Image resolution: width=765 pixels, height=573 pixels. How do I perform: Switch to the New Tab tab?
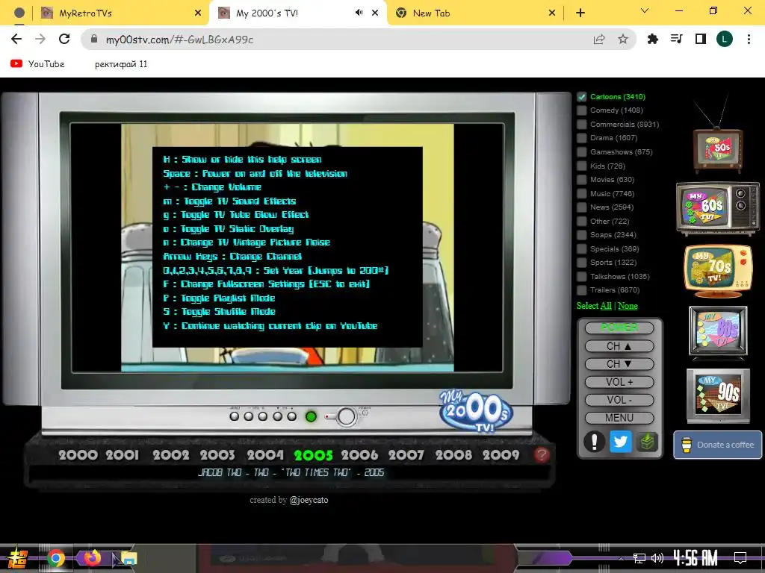coord(474,13)
